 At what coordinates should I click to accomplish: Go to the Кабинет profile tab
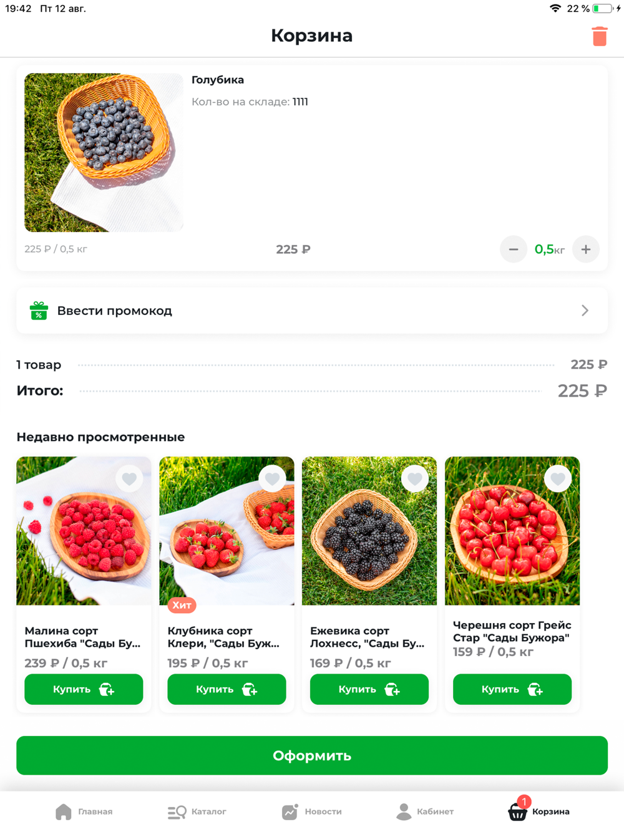[x=425, y=811]
